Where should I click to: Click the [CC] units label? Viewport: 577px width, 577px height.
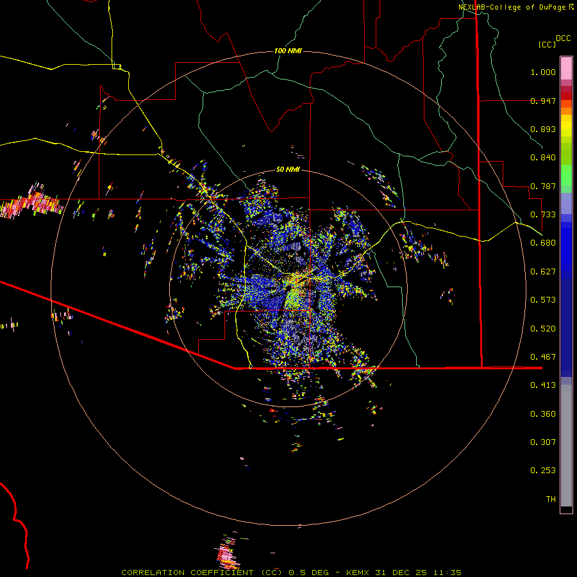point(547,44)
